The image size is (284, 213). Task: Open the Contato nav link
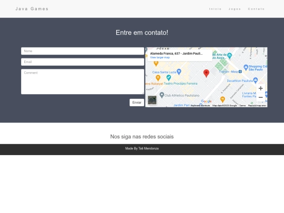point(256,9)
